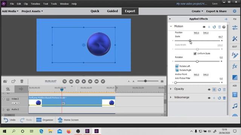Image resolution: width=241 pixels, height=135 pixels.
Task: Click the timeline playhead marker
Action: (x=62, y=90)
